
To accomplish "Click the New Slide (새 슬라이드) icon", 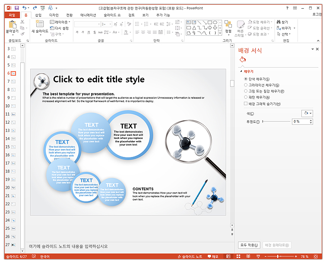I will pos(40,24).
